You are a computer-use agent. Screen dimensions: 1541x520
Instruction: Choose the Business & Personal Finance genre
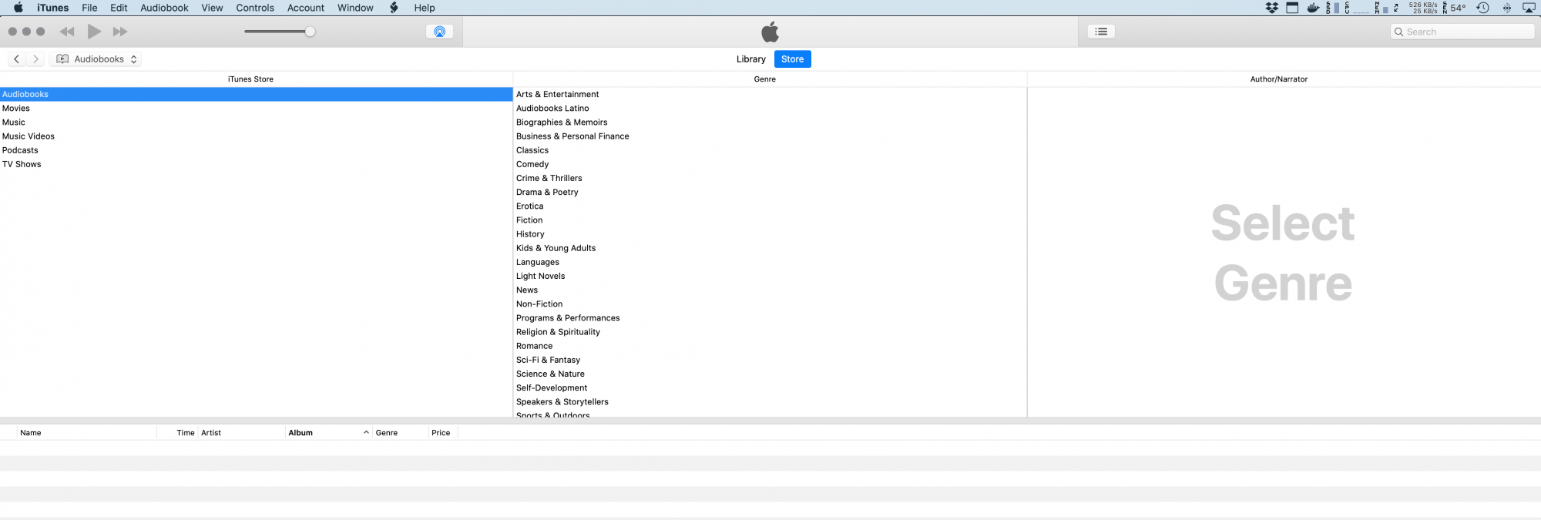[x=770, y=136]
